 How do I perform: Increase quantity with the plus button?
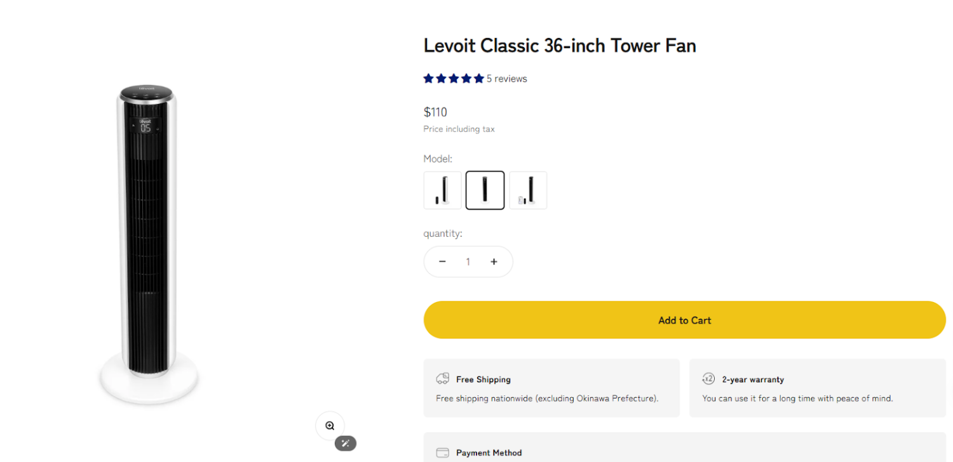click(x=494, y=261)
